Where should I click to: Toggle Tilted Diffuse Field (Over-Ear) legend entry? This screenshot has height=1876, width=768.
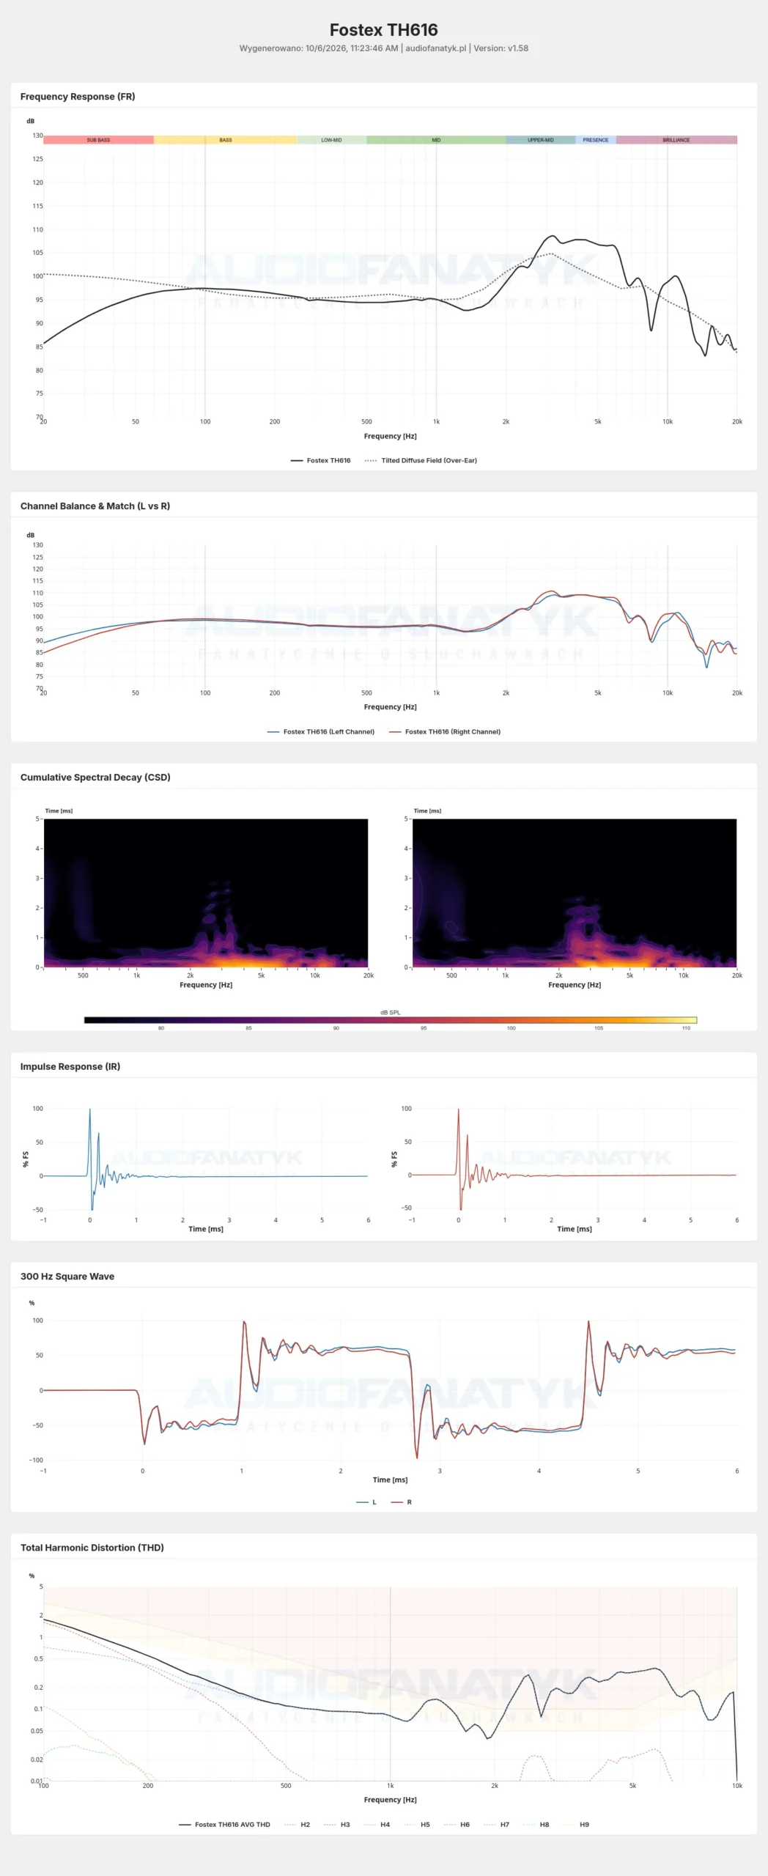click(421, 460)
